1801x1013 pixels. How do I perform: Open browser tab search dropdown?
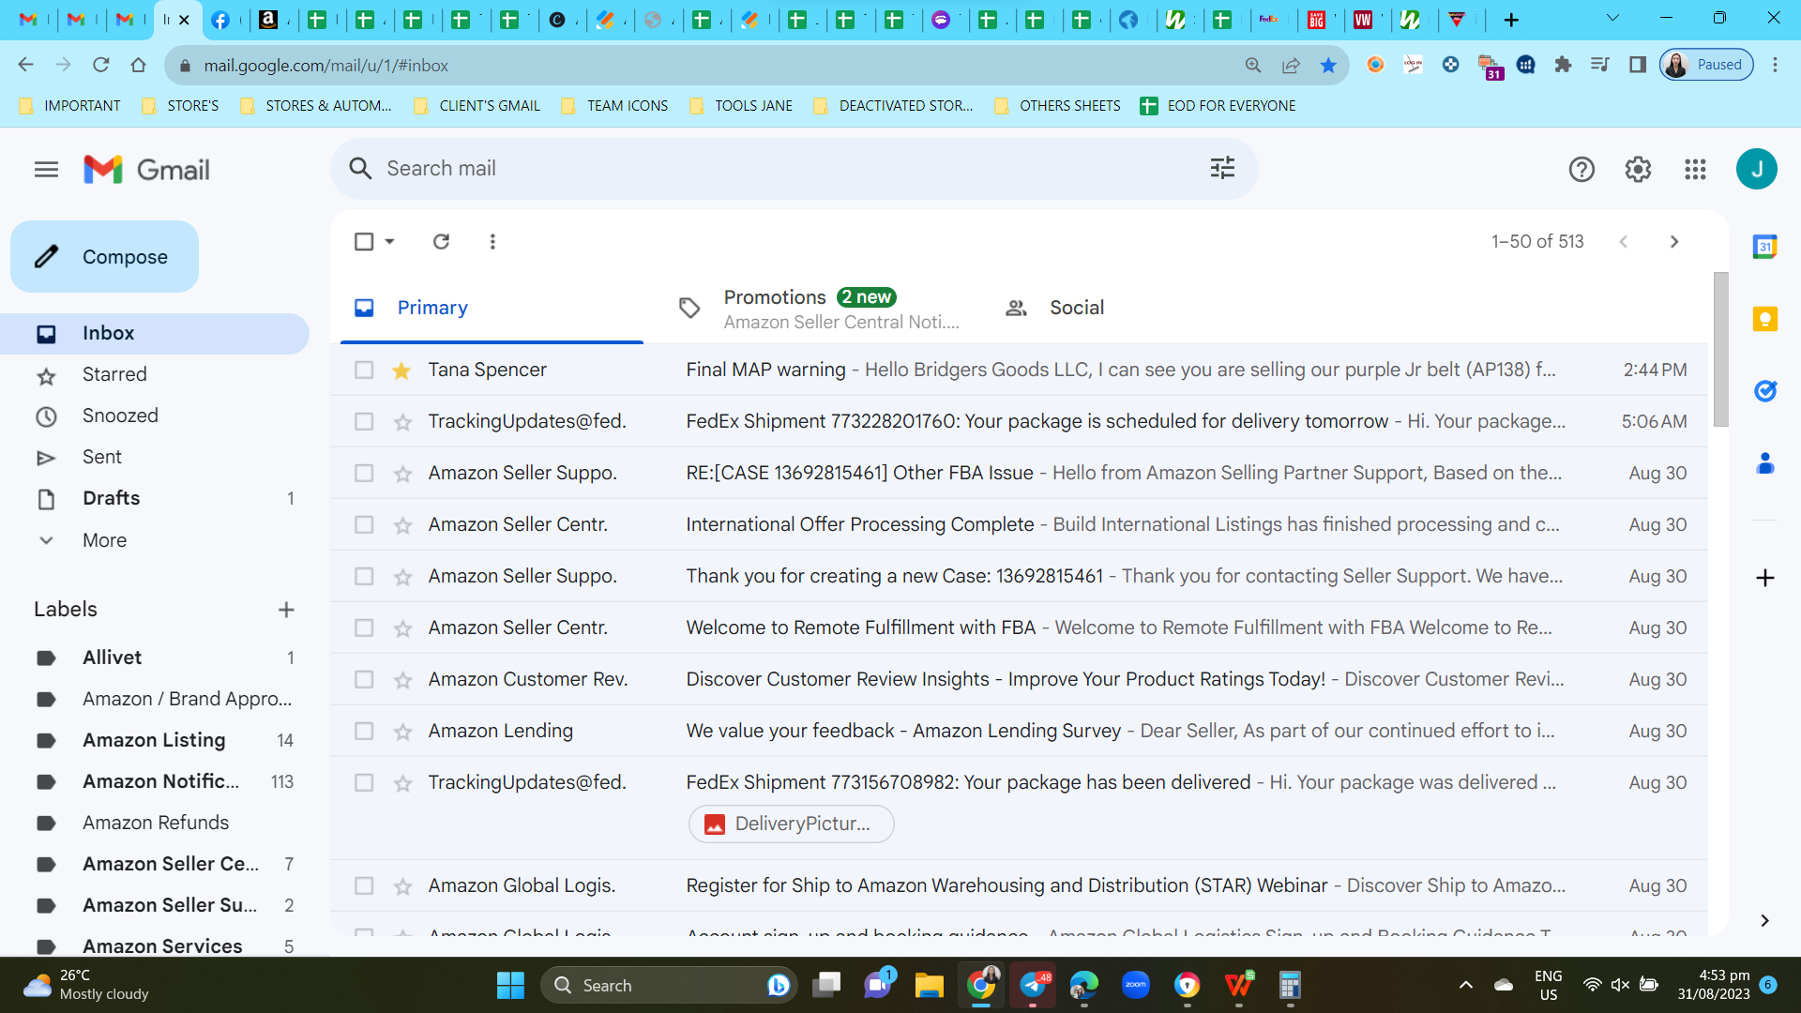click(x=1612, y=19)
